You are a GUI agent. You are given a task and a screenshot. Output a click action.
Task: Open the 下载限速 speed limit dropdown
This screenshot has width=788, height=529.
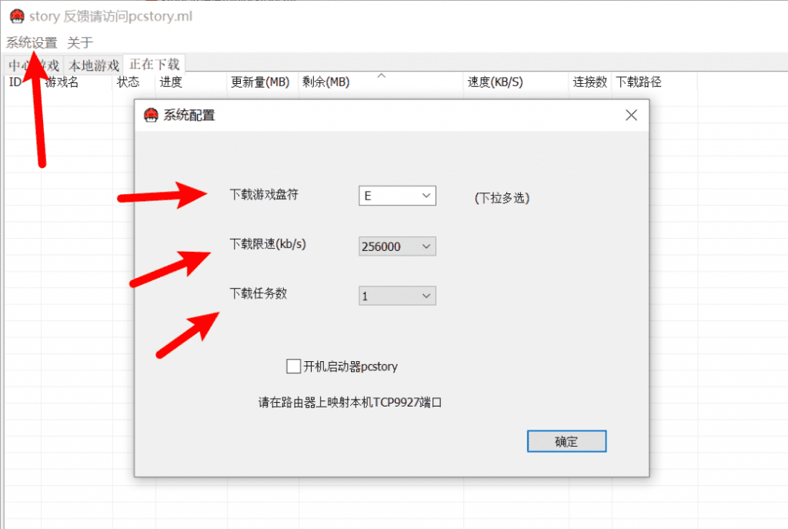(397, 246)
